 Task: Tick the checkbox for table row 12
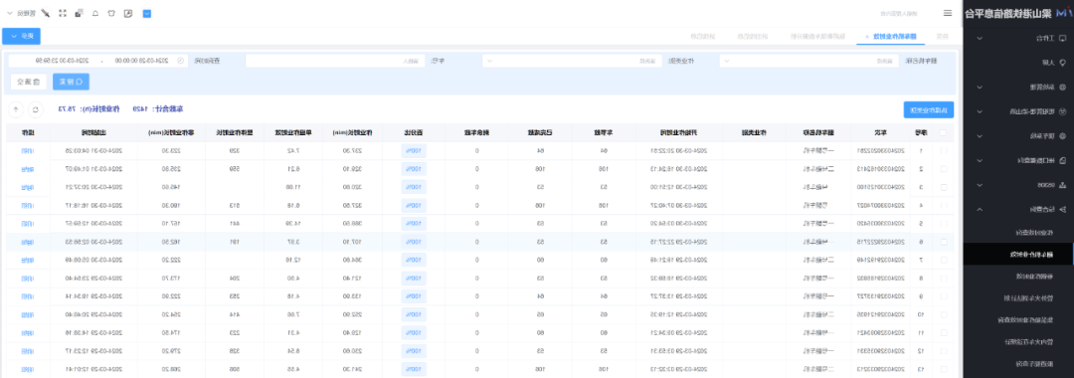point(944,350)
